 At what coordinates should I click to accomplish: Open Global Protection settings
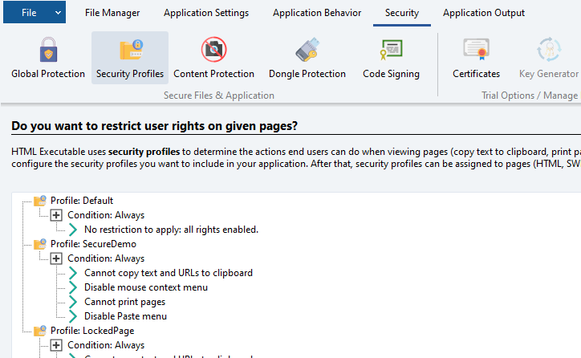pos(48,59)
